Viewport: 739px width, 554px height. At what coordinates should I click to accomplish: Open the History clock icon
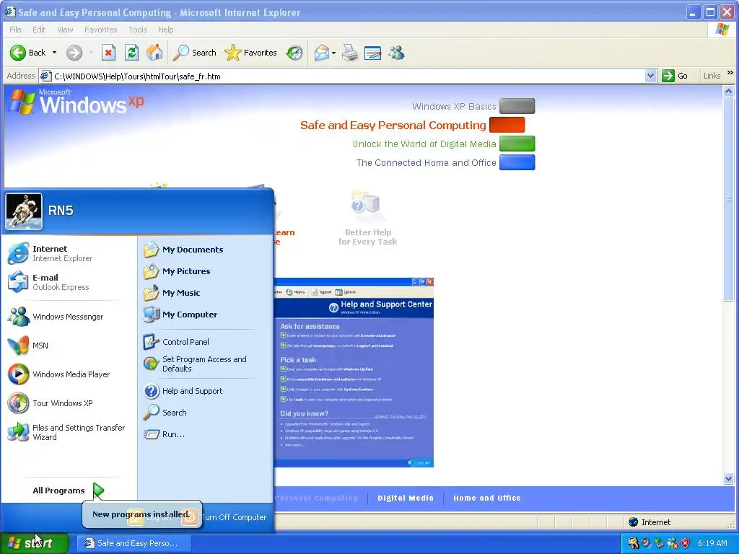(294, 53)
